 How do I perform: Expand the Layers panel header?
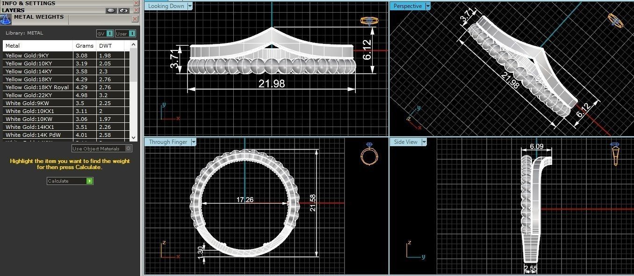pos(52,10)
